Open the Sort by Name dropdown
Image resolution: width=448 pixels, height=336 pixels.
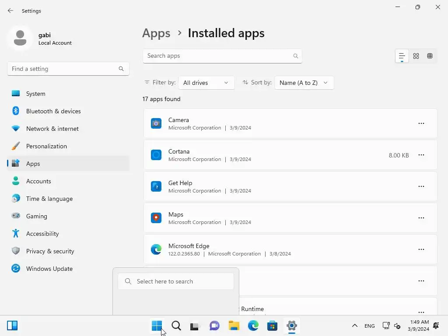tap(304, 83)
